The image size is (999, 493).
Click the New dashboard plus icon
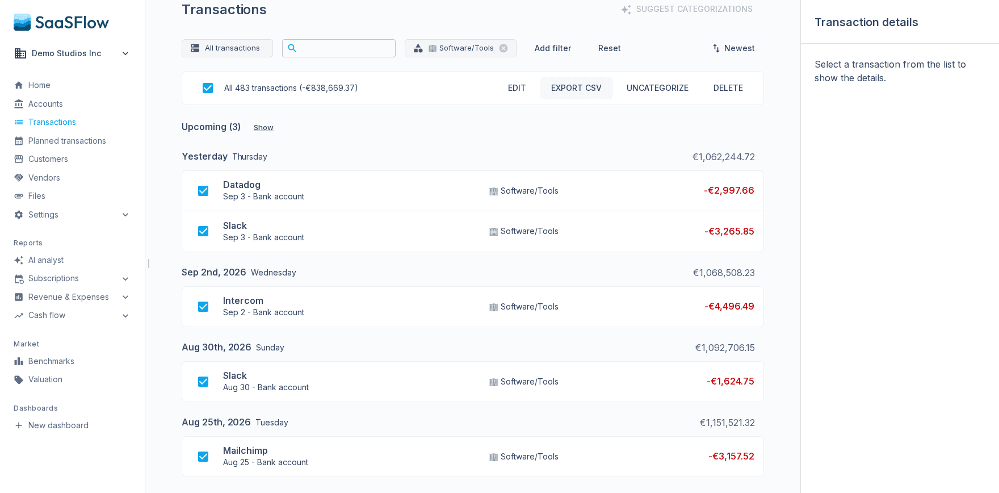19,425
